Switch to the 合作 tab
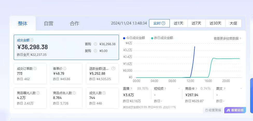This screenshot has height=121, width=253. (x=75, y=23)
